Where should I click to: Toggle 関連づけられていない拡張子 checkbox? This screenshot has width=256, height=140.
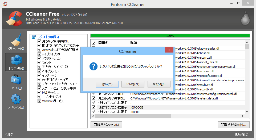tap(39, 45)
